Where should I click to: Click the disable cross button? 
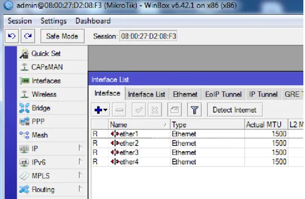155,110
